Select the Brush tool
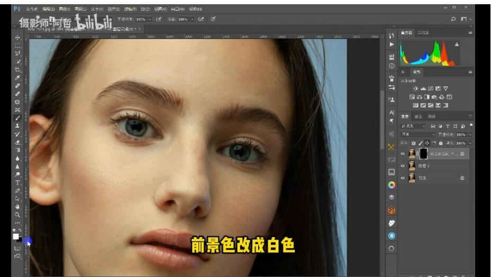 17,118
